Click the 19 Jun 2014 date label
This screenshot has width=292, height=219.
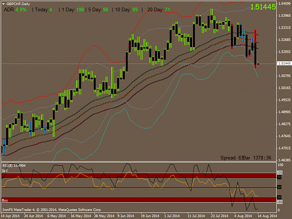(x=150, y=216)
